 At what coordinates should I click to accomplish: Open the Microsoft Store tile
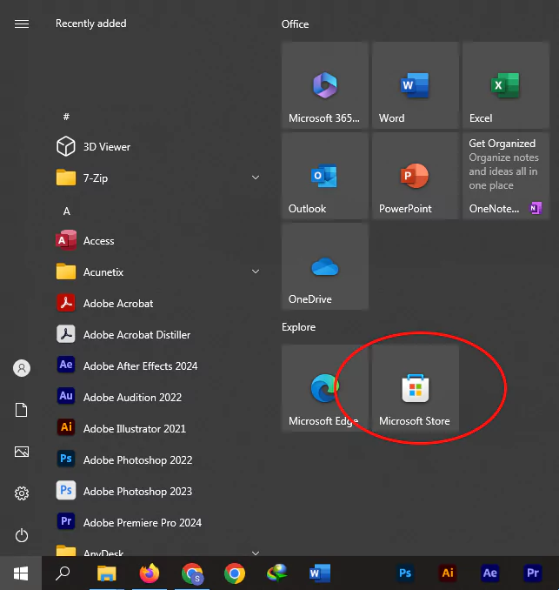point(415,388)
